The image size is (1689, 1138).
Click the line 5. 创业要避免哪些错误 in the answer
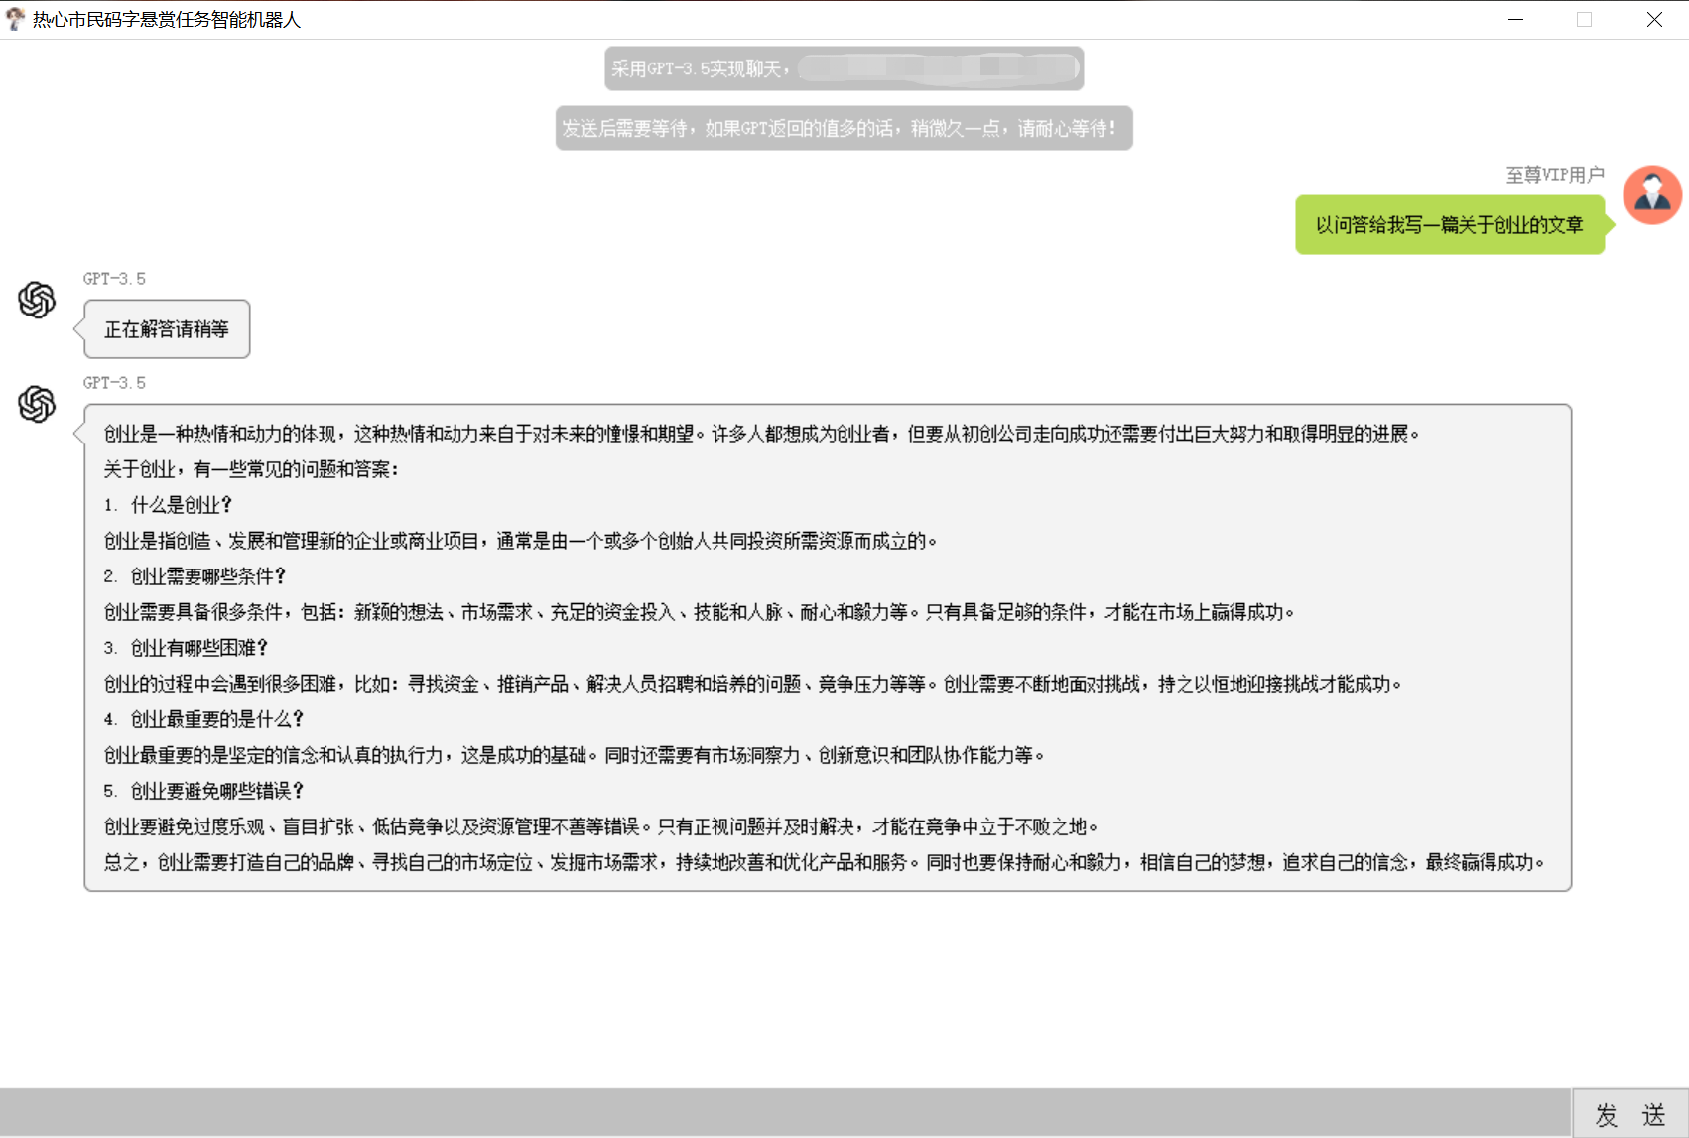click(202, 791)
